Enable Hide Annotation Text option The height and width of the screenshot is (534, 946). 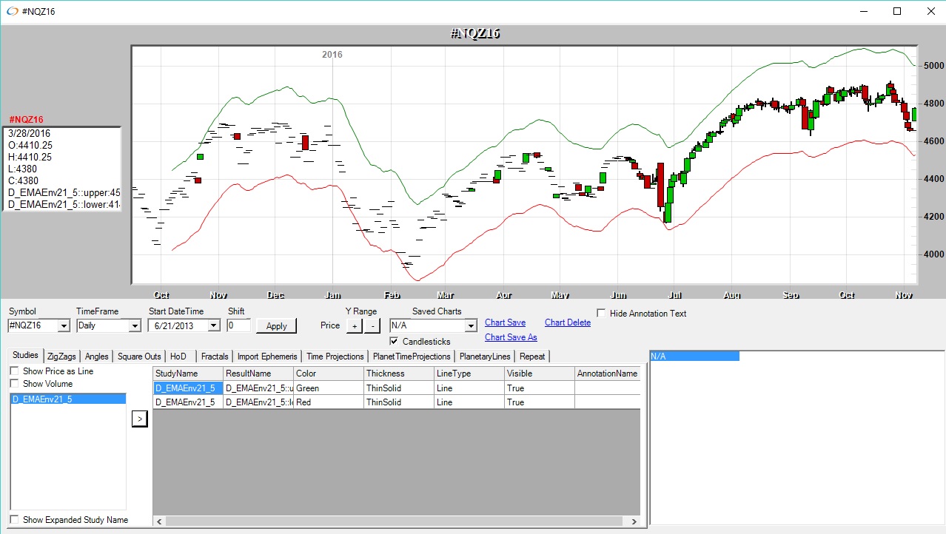pos(601,314)
